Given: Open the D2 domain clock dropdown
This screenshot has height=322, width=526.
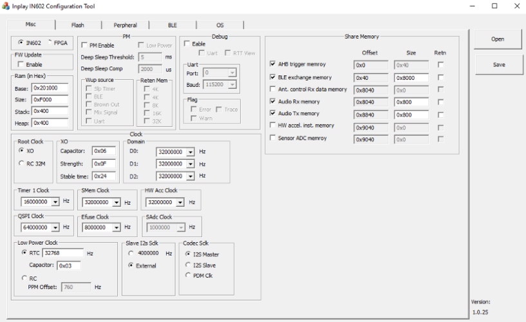Looking at the screenshot, I should click(191, 176).
